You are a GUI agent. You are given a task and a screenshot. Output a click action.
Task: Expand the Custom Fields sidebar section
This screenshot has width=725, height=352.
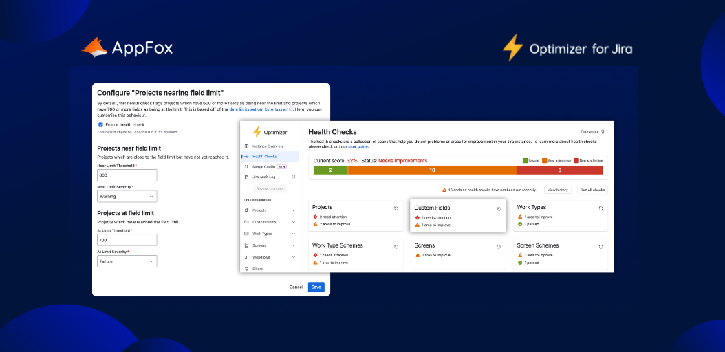coord(294,222)
